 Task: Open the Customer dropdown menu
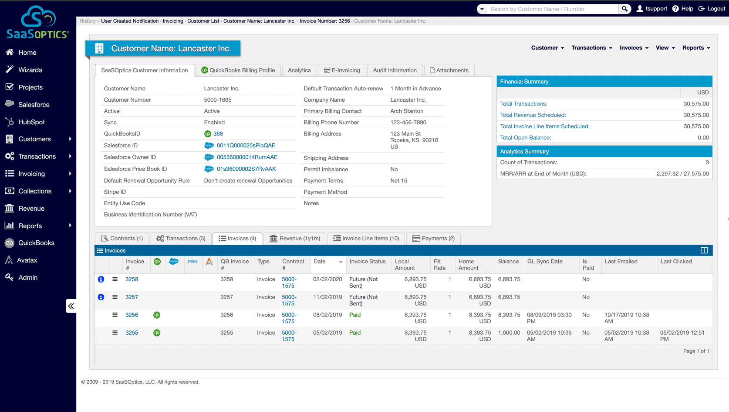[x=547, y=48]
